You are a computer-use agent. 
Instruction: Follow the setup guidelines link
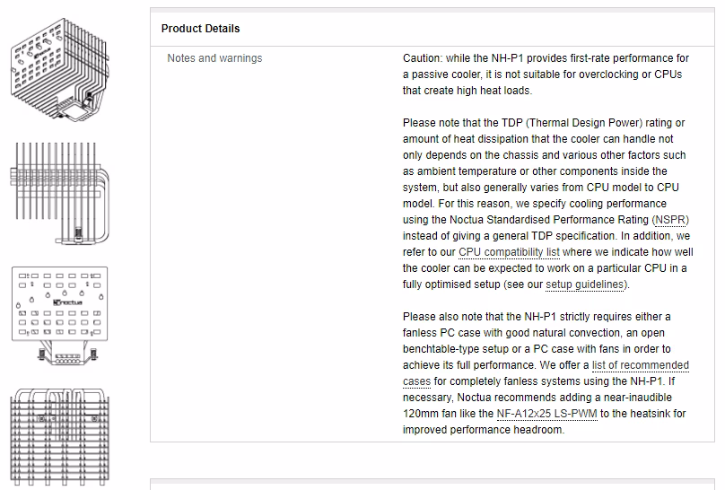click(586, 284)
